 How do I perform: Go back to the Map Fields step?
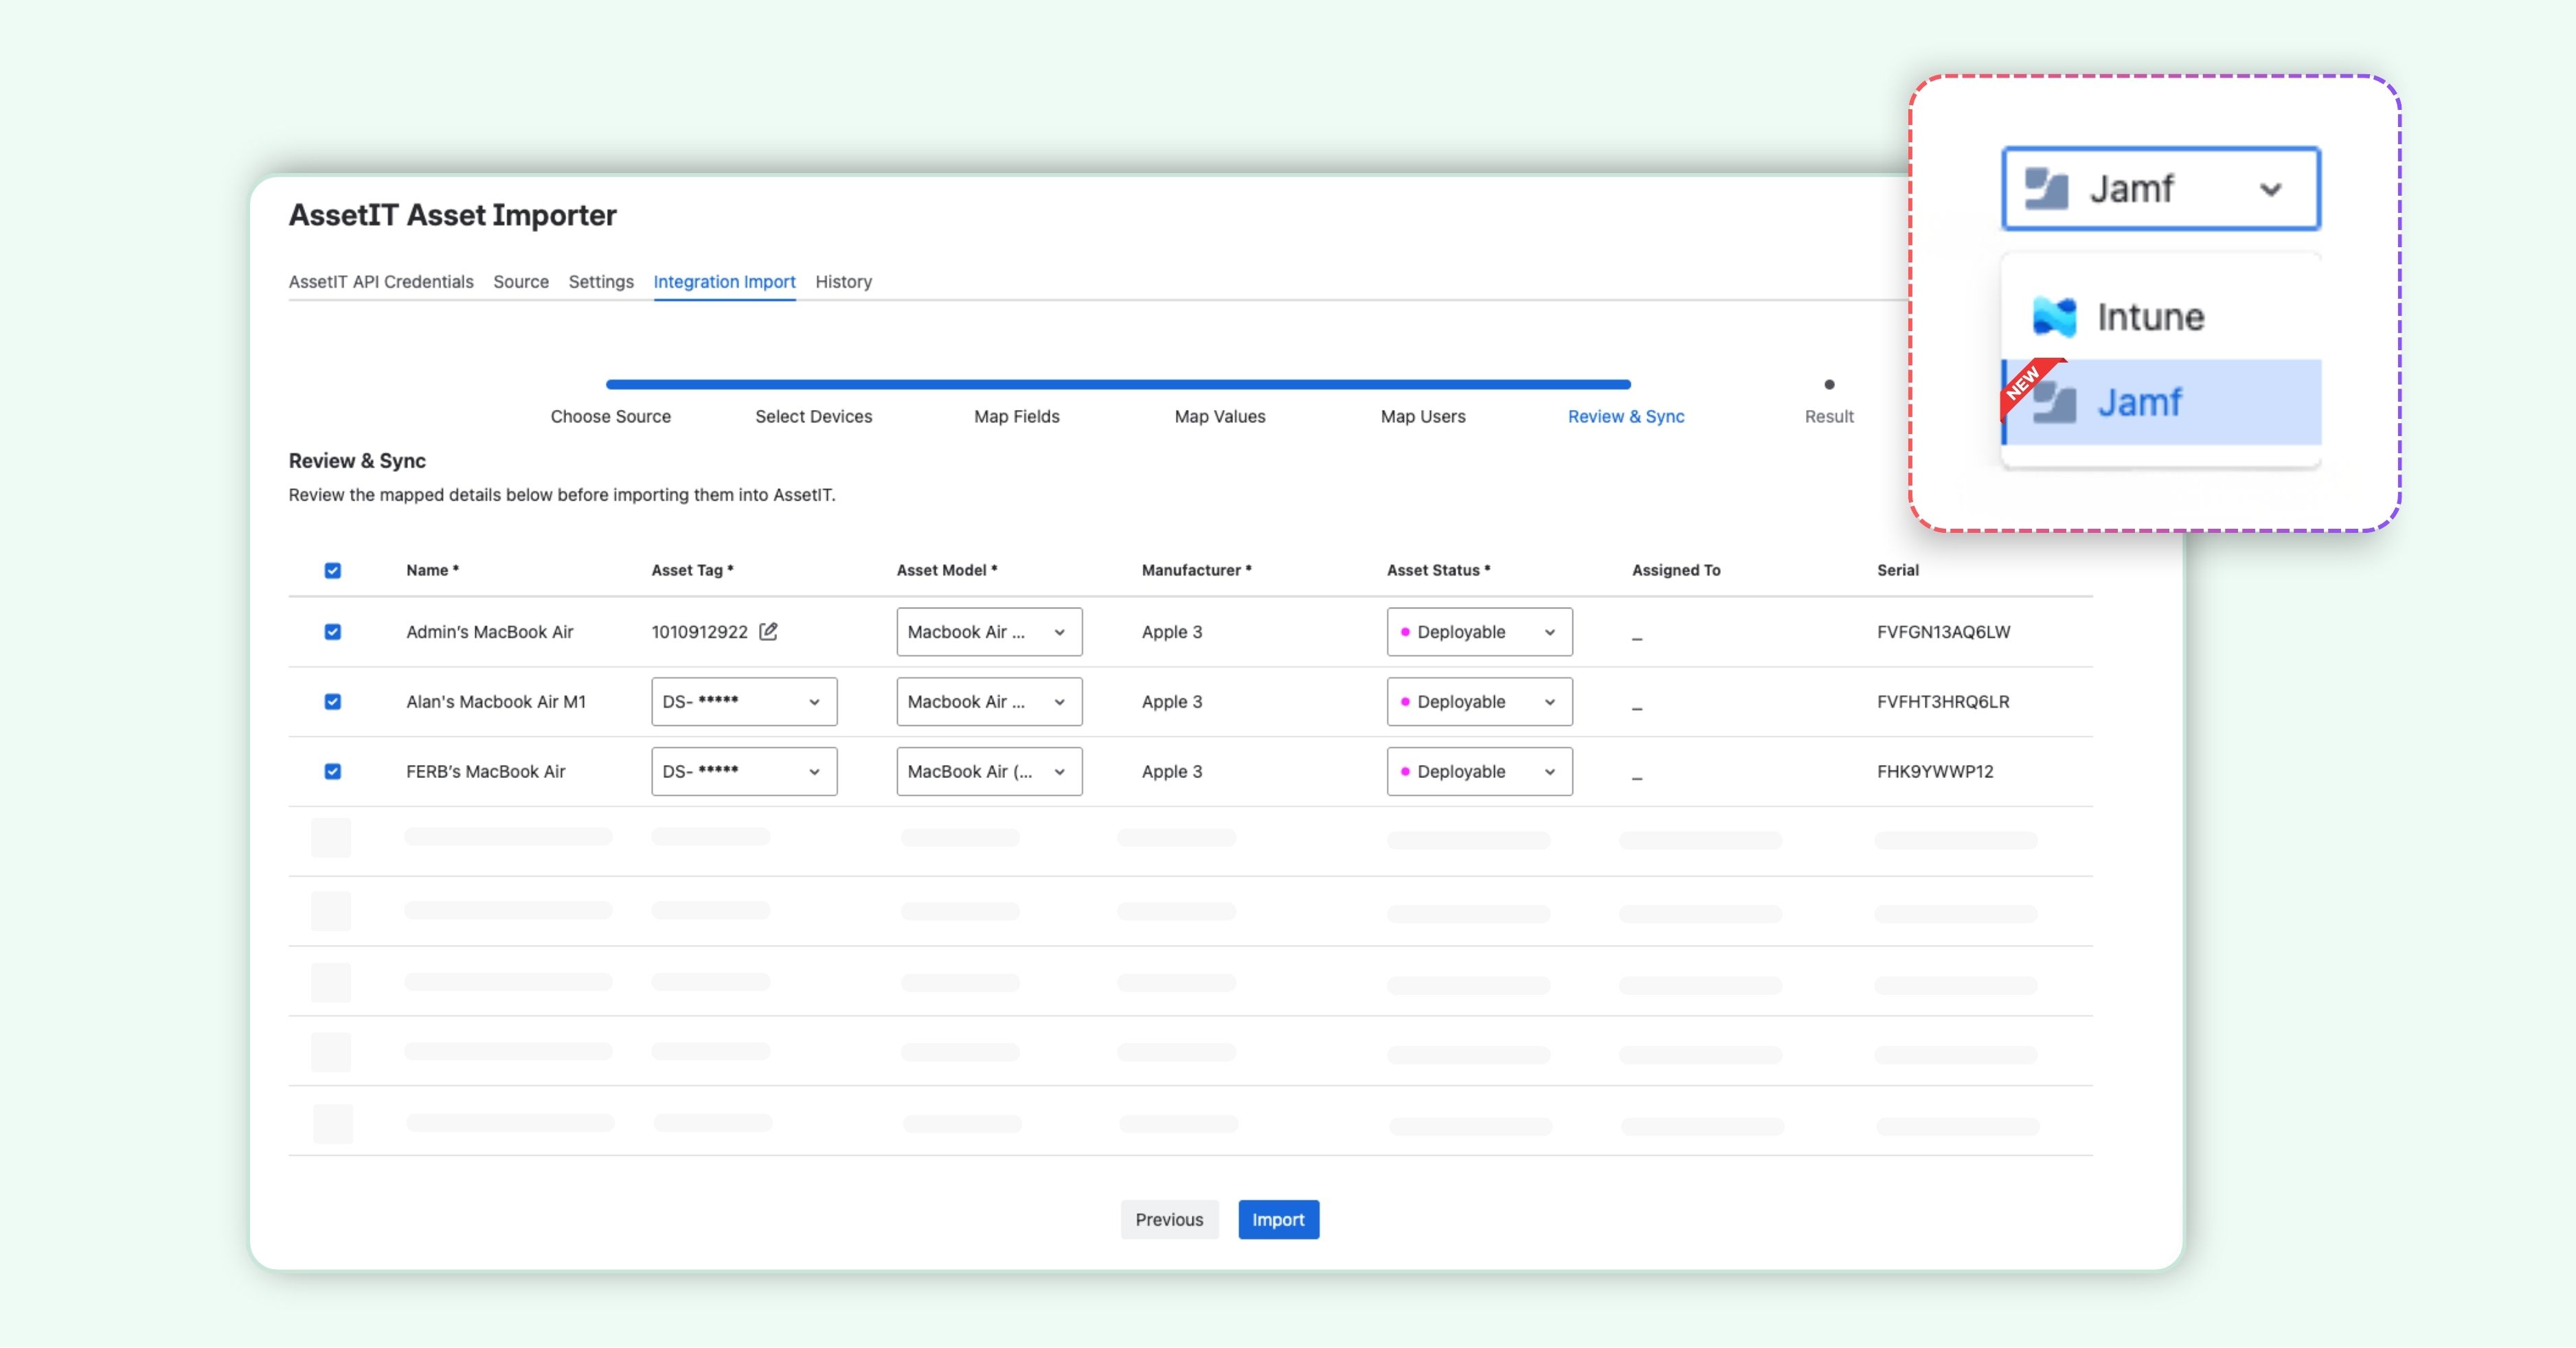point(1016,417)
